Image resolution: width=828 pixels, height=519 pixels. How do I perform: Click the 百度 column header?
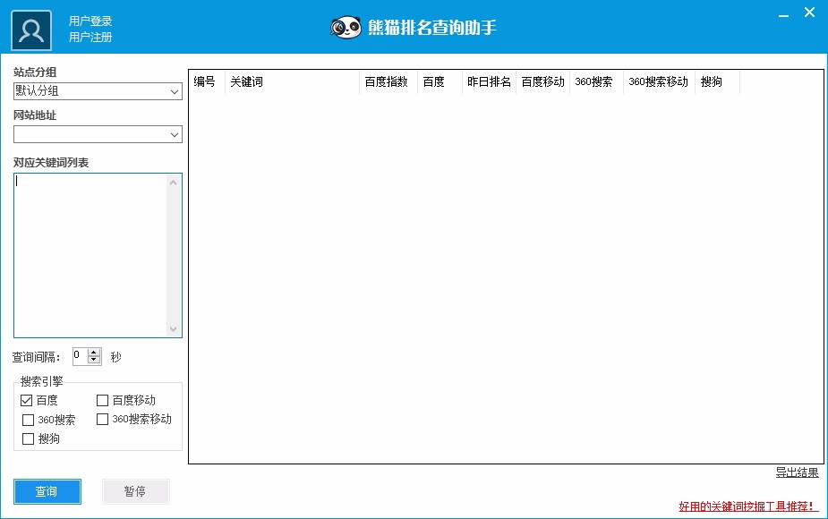[440, 81]
